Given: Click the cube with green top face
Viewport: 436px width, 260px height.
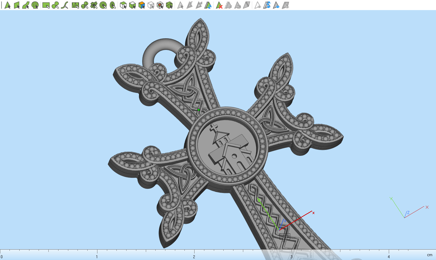Looking at the screenshot, I should point(123,5).
